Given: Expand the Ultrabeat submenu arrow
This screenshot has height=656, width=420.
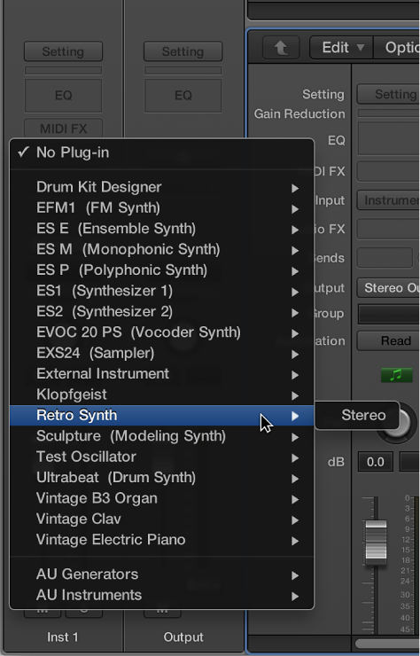Looking at the screenshot, I should coord(295,479).
